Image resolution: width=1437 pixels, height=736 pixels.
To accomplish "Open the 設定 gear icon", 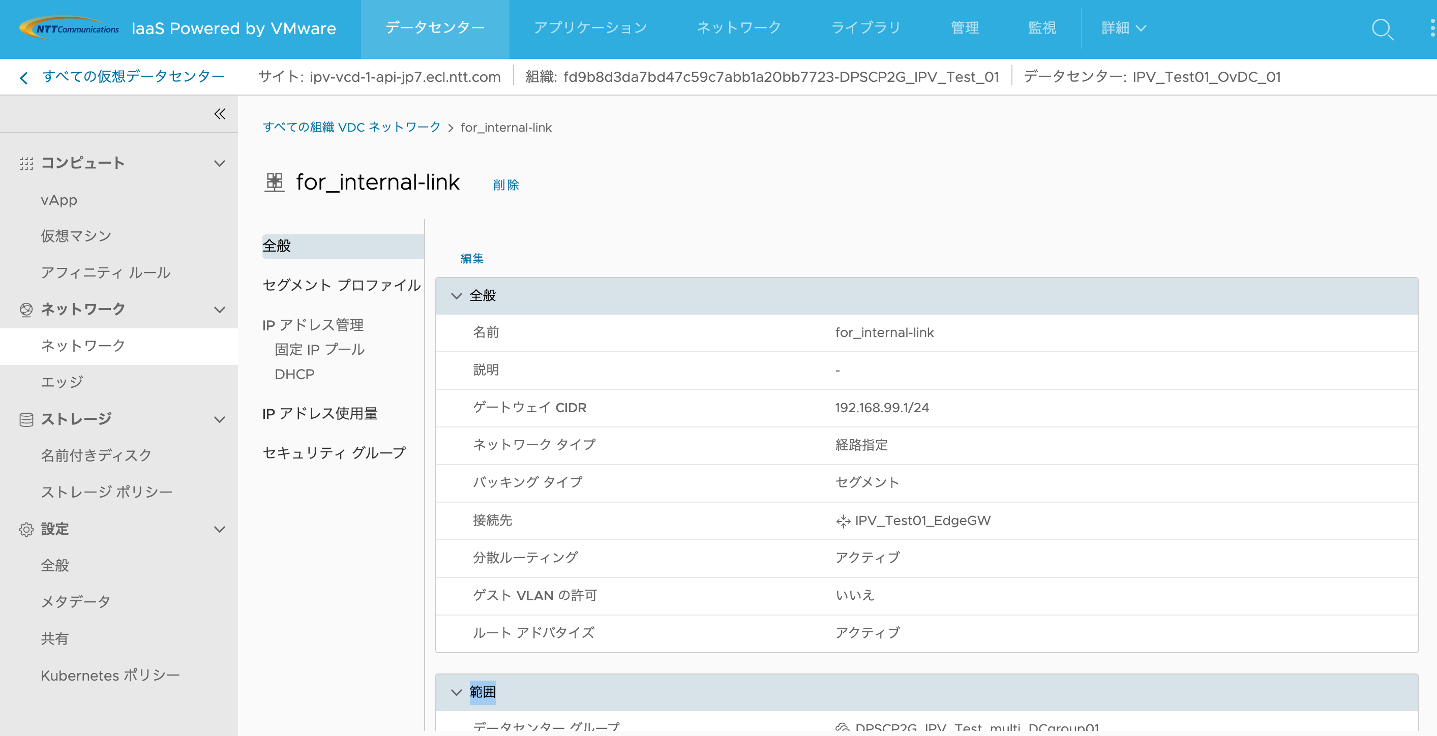I will (26, 529).
